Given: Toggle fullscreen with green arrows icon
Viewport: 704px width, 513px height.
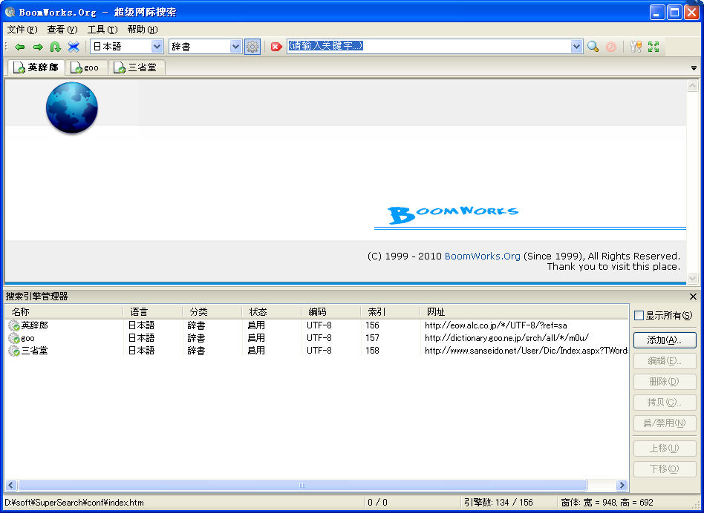Looking at the screenshot, I should coord(654,47).
